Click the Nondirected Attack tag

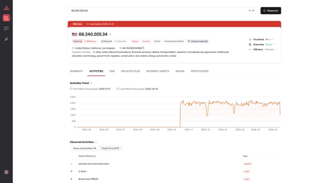[174, 41]
